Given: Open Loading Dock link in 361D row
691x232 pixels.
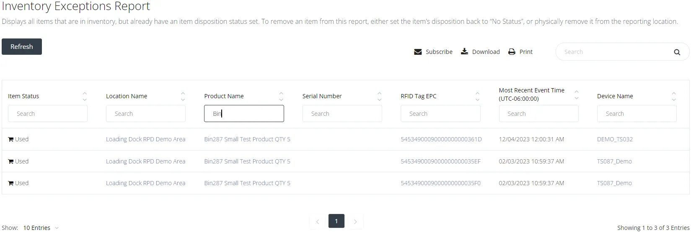Looking at the screenshot, I should [x=145, y=139].
